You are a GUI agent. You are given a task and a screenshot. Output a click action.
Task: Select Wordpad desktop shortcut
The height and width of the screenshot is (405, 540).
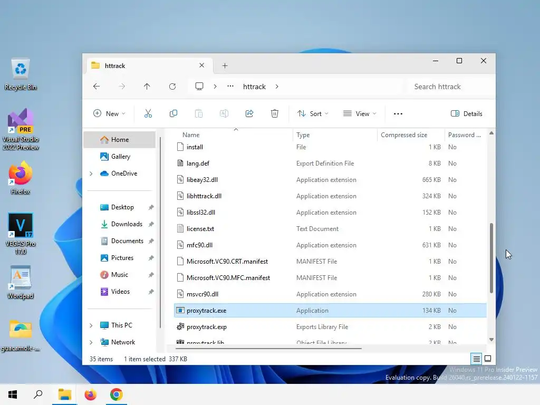click(x=21, y=283)
